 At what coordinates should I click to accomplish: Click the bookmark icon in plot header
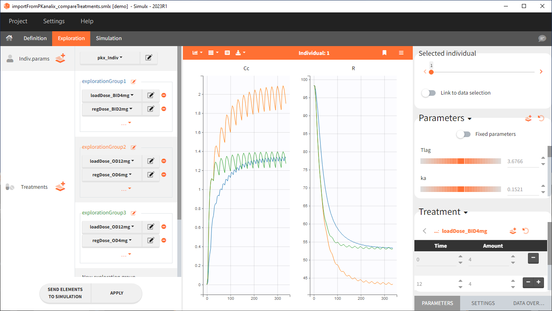384,53
